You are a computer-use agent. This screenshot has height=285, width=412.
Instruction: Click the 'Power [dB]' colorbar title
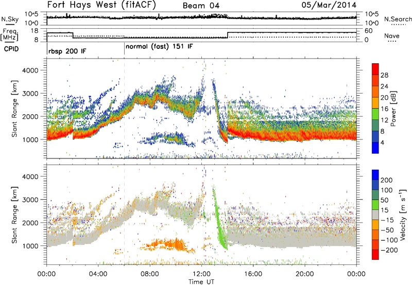393,109
